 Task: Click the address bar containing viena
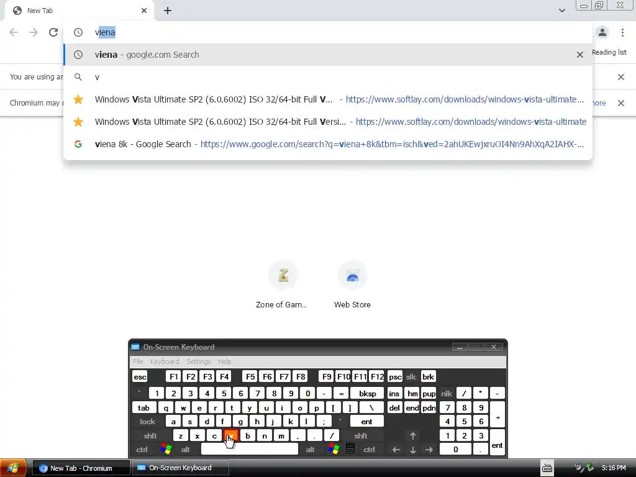[x=328, y=32]
